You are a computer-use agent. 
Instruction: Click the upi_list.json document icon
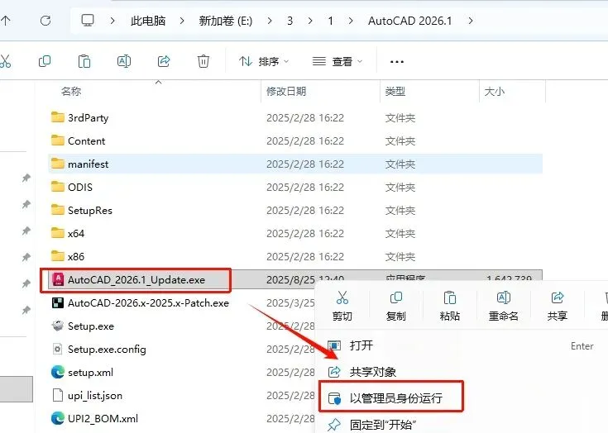[x=57, y=396]
